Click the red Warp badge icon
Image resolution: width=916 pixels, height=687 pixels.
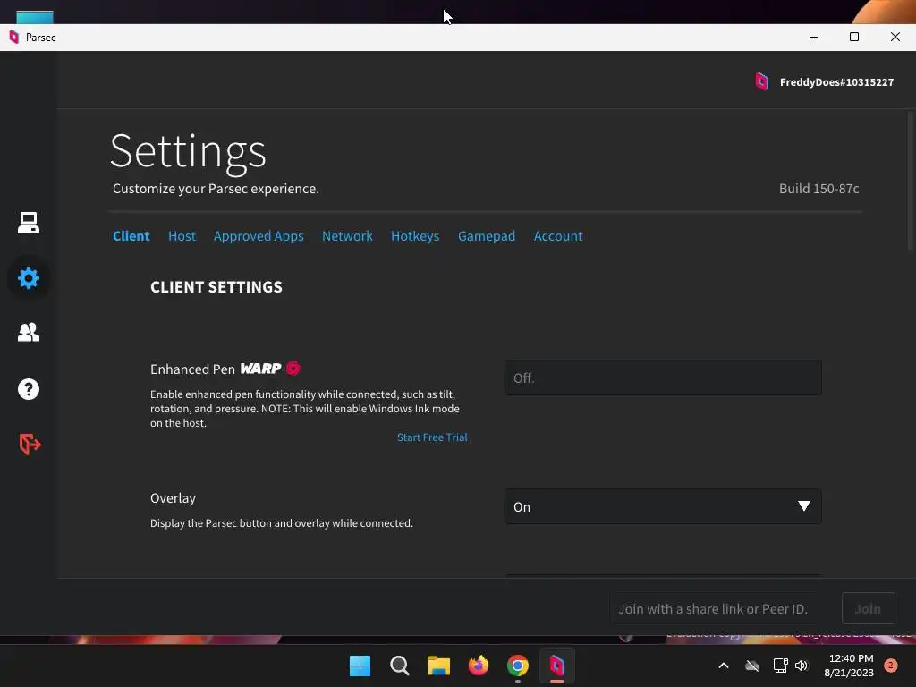pos(293,369)
